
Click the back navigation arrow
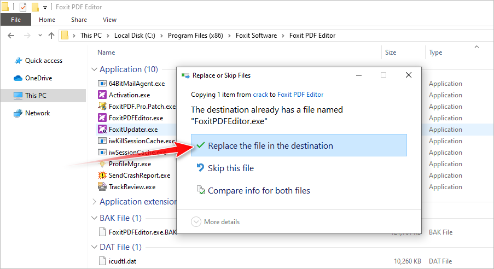click(x=11, y=36)
